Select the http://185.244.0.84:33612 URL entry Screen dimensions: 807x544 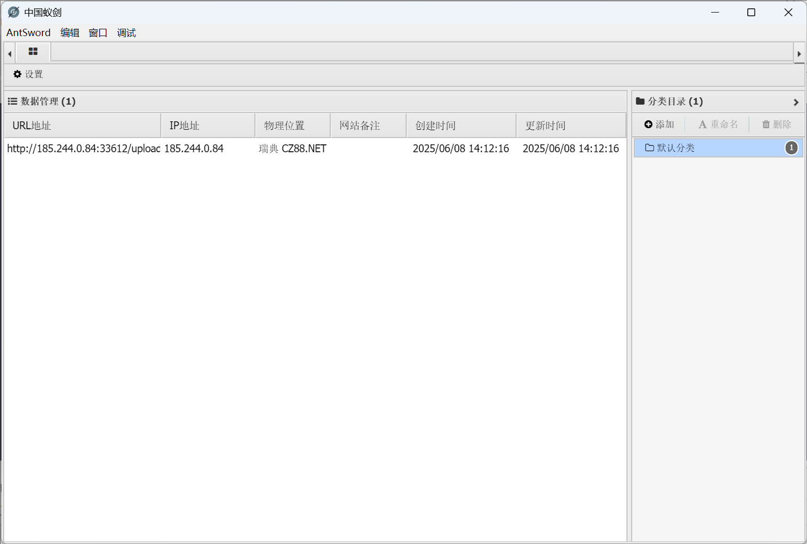click(83, 149)
